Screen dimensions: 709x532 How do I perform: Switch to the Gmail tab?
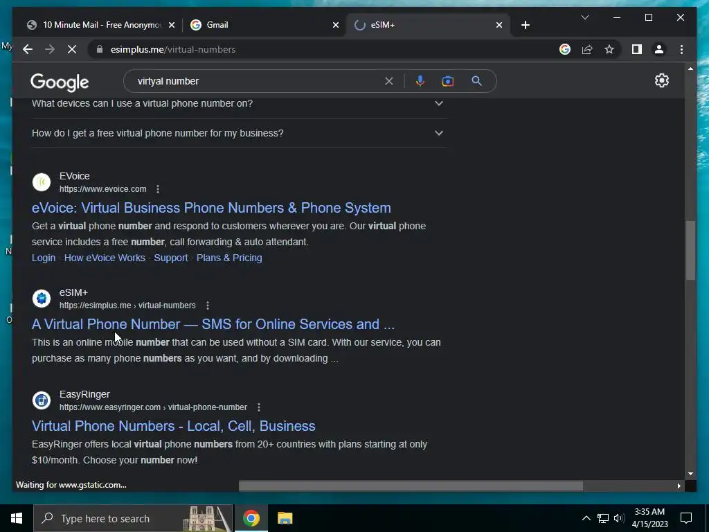[264, 25]
